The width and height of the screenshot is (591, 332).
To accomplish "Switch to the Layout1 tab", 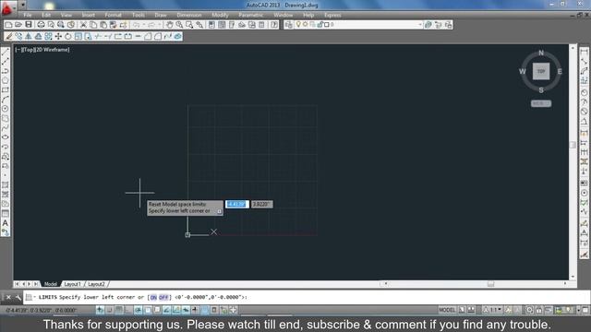I will [72, 284].
